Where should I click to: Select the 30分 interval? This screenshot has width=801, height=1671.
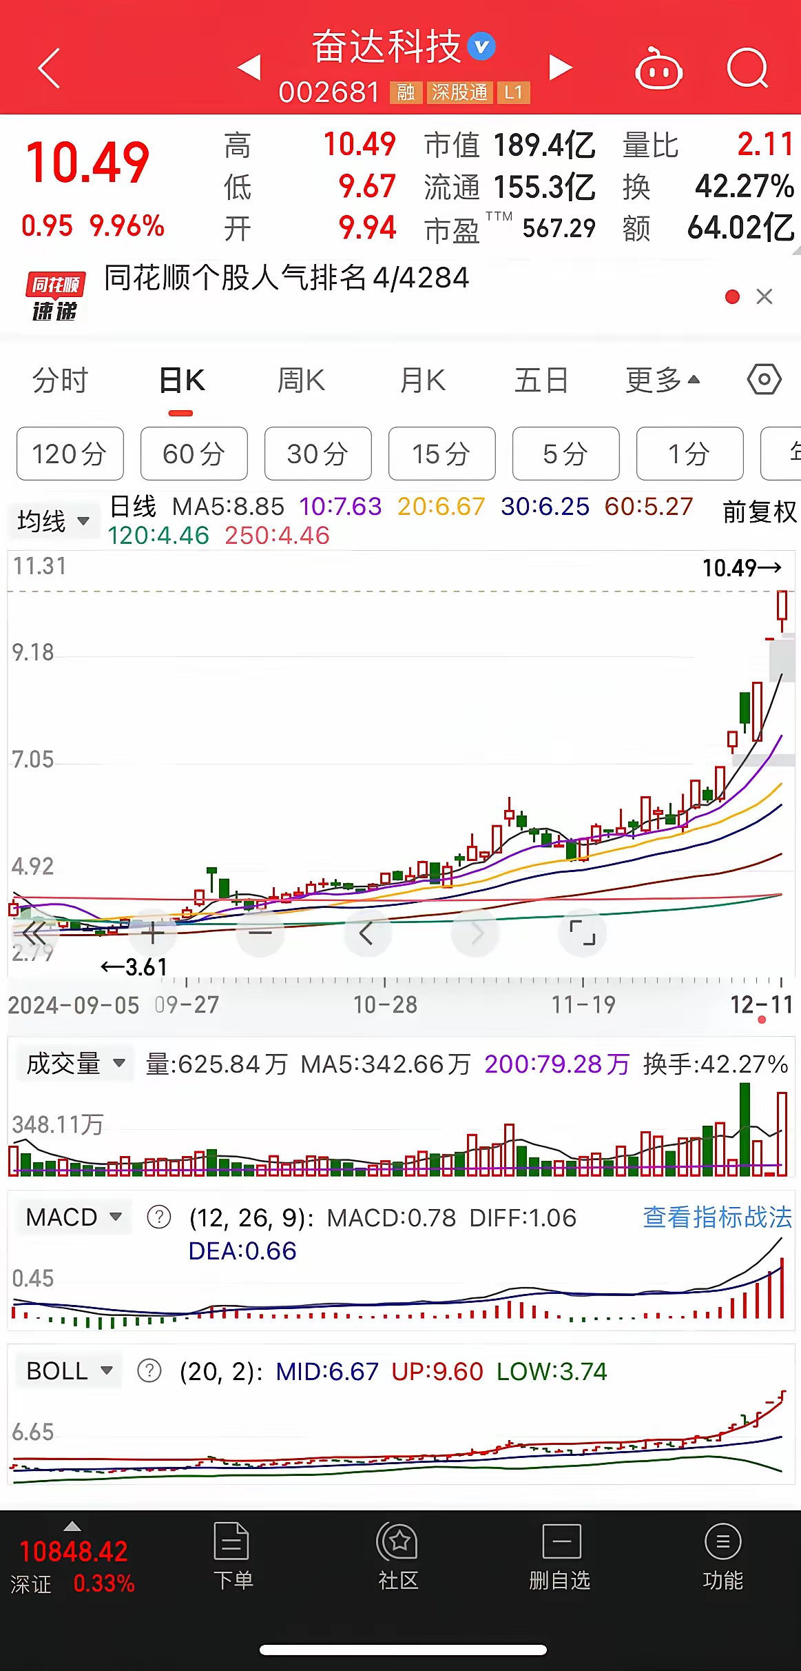[318, 454]
